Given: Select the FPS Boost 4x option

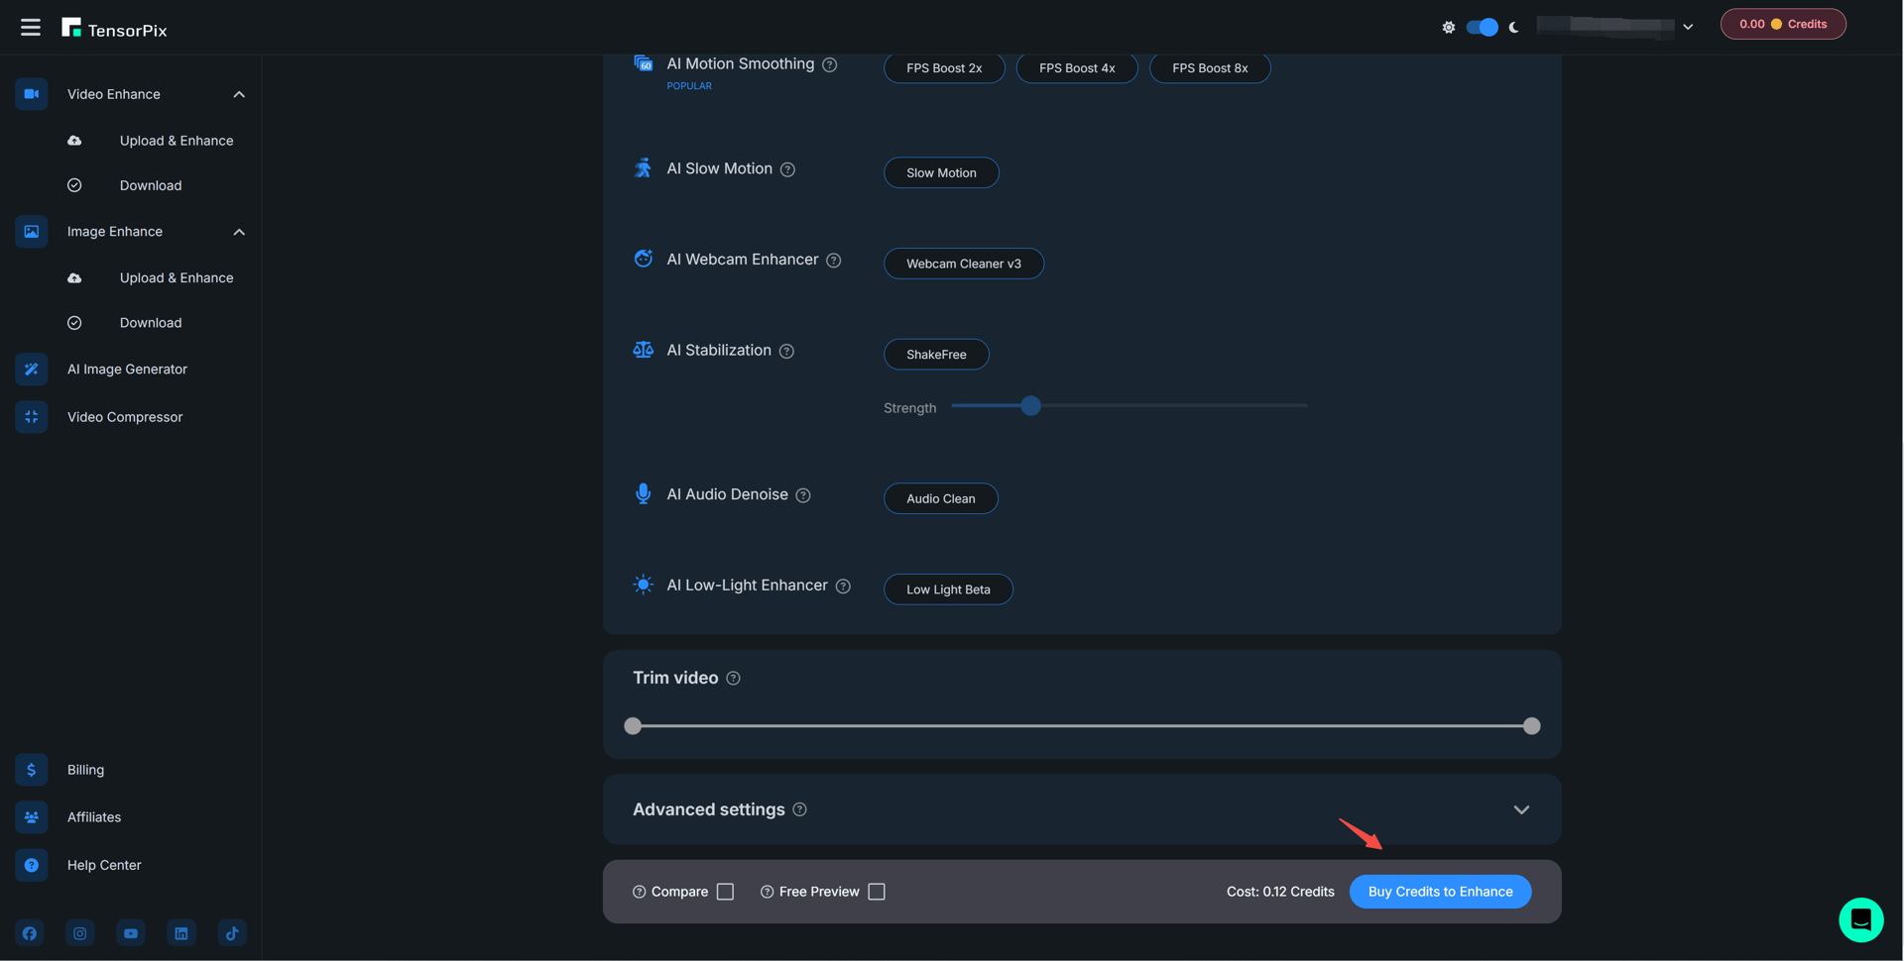Looking at the screenshot, I should [x=1077, y=68].
